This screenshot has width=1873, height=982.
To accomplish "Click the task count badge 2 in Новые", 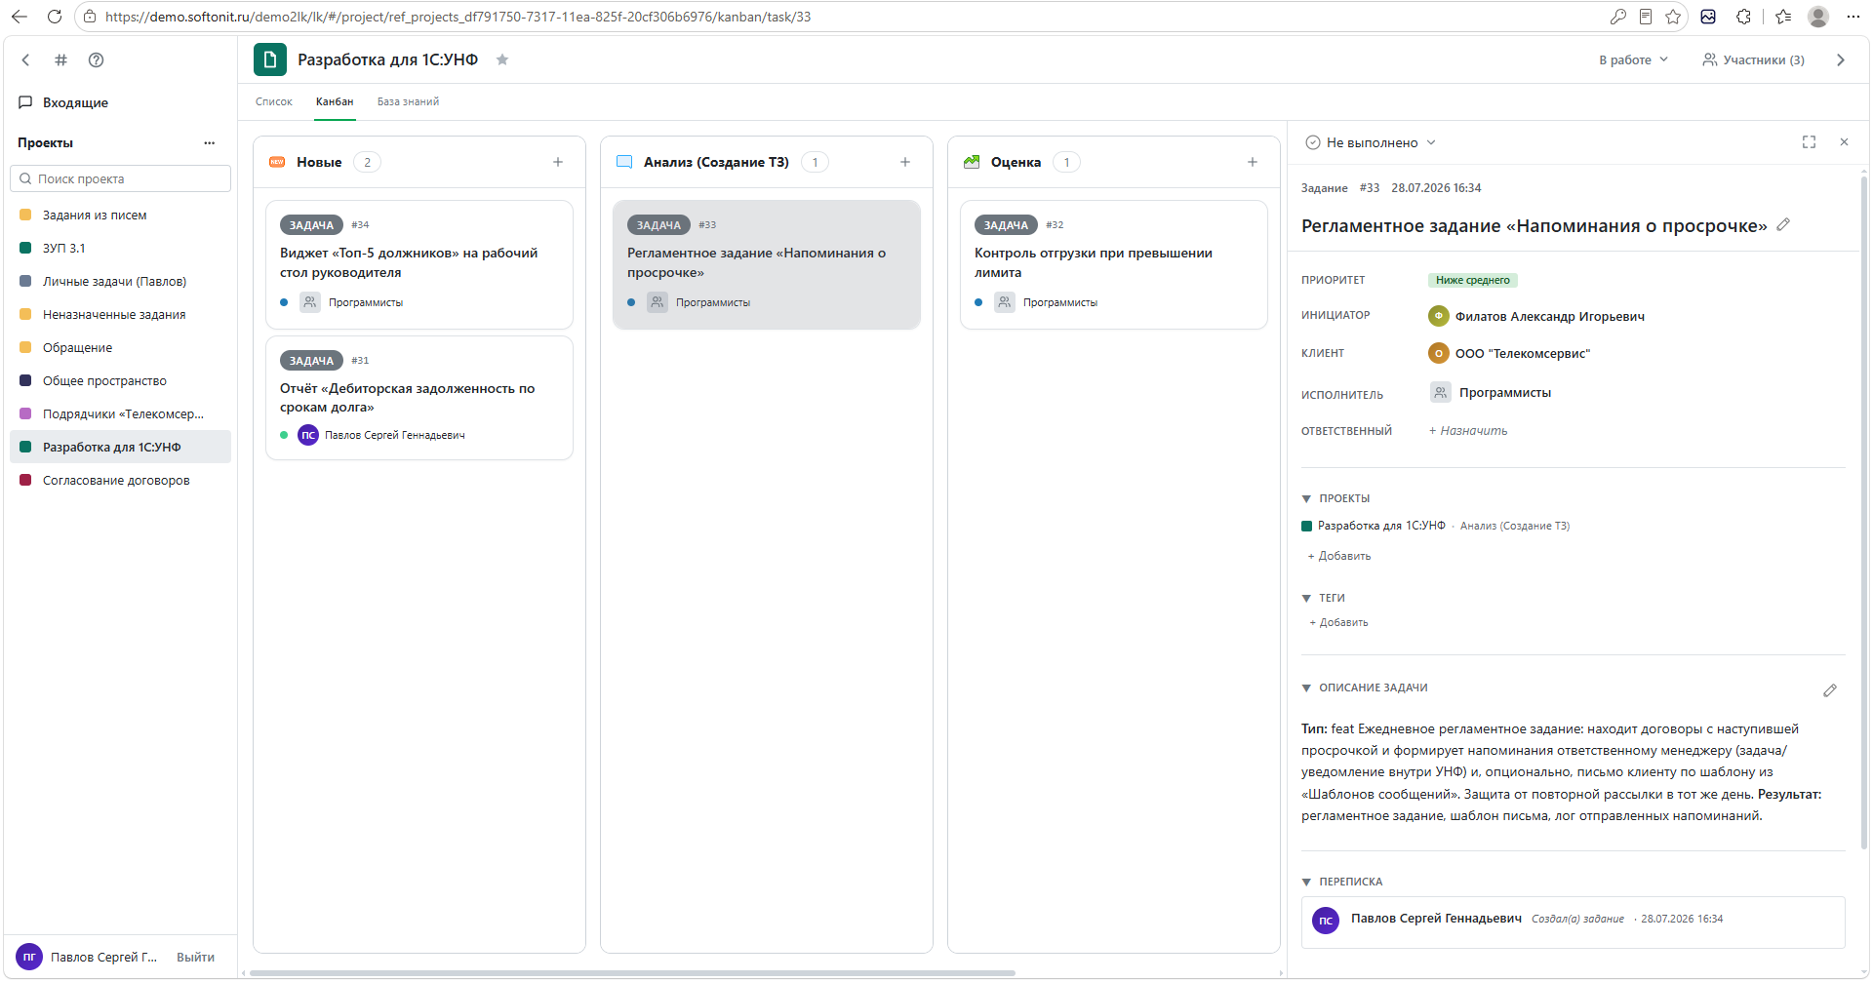I will pos(367,162).
